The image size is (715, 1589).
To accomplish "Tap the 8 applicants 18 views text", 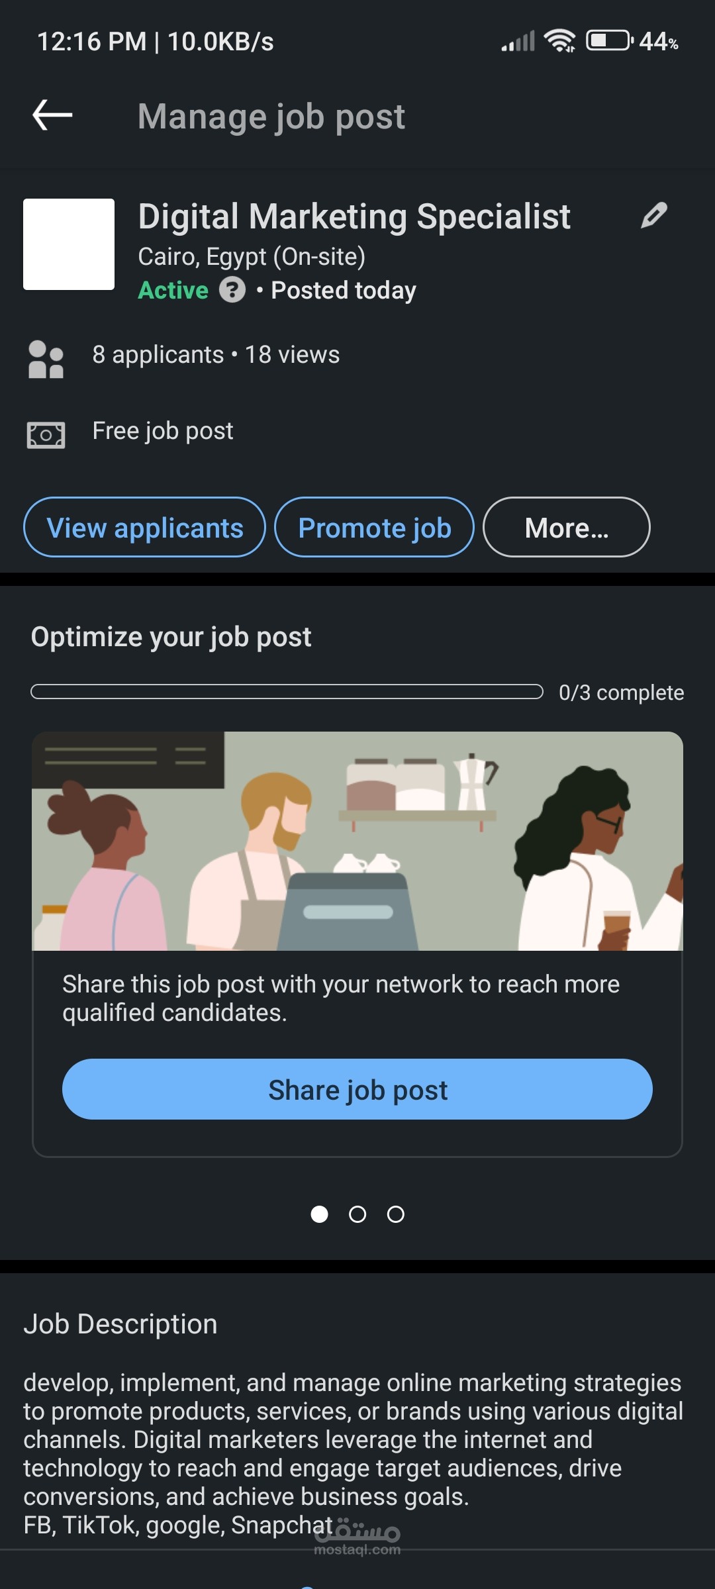I will [x=216, y=355].
